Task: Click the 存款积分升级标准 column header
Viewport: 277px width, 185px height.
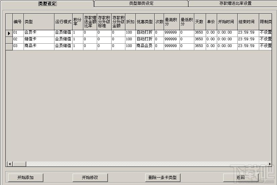Action: 104,22
